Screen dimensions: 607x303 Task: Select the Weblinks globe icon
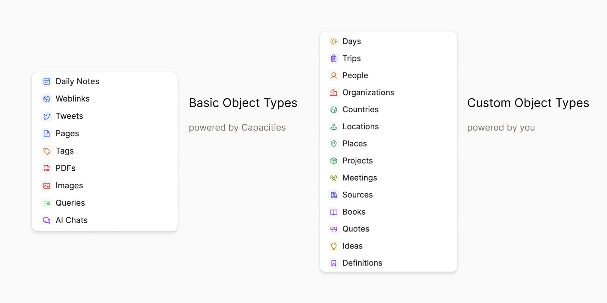click(x=46, y=99)
